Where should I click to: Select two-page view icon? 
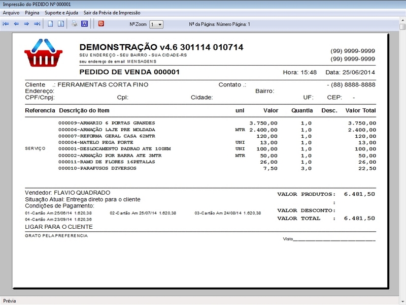point(60,23)
